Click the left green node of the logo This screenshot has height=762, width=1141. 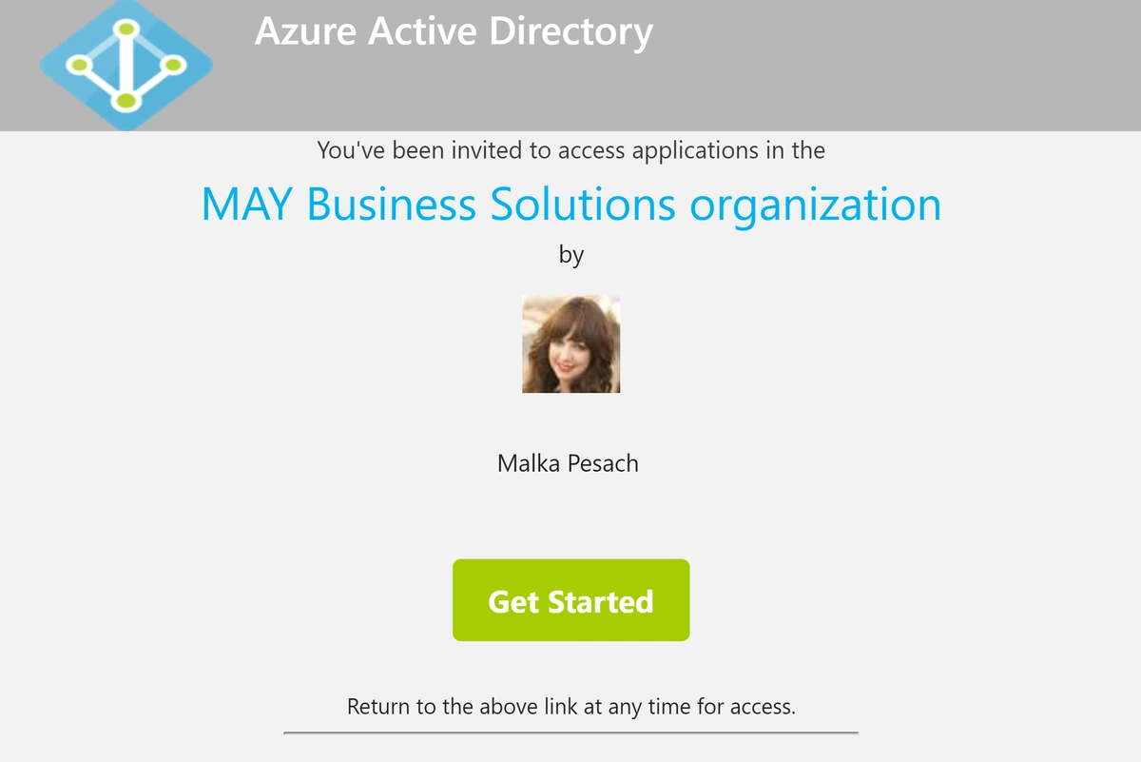[81, 65]
